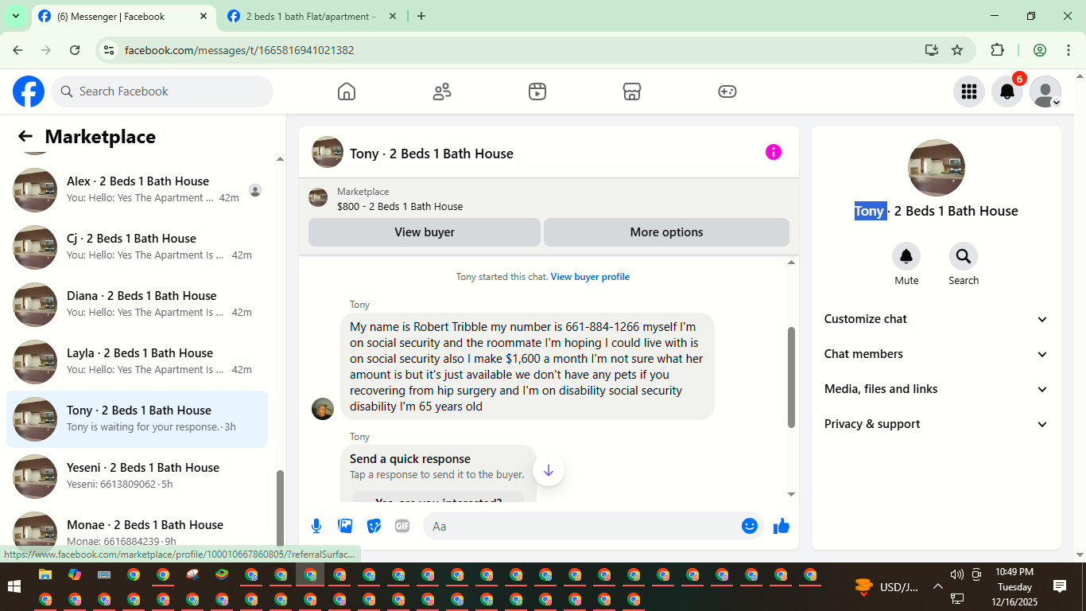This screenshot has height=611, width=1086.
Task: Show hidden system tray icons chevron
Action: tap(937, 587)
